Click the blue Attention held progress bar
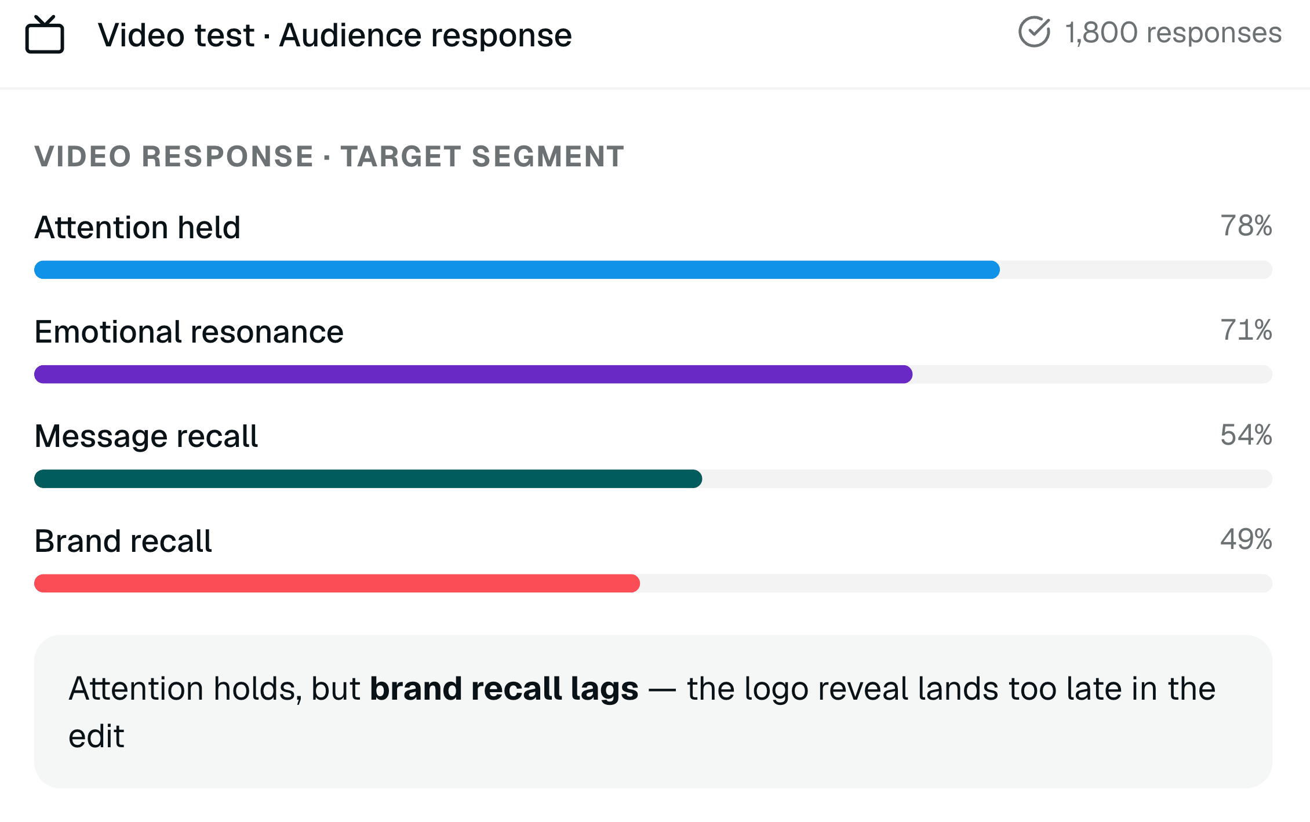The height and width of the screenshot is (822, 1310). 517,270
